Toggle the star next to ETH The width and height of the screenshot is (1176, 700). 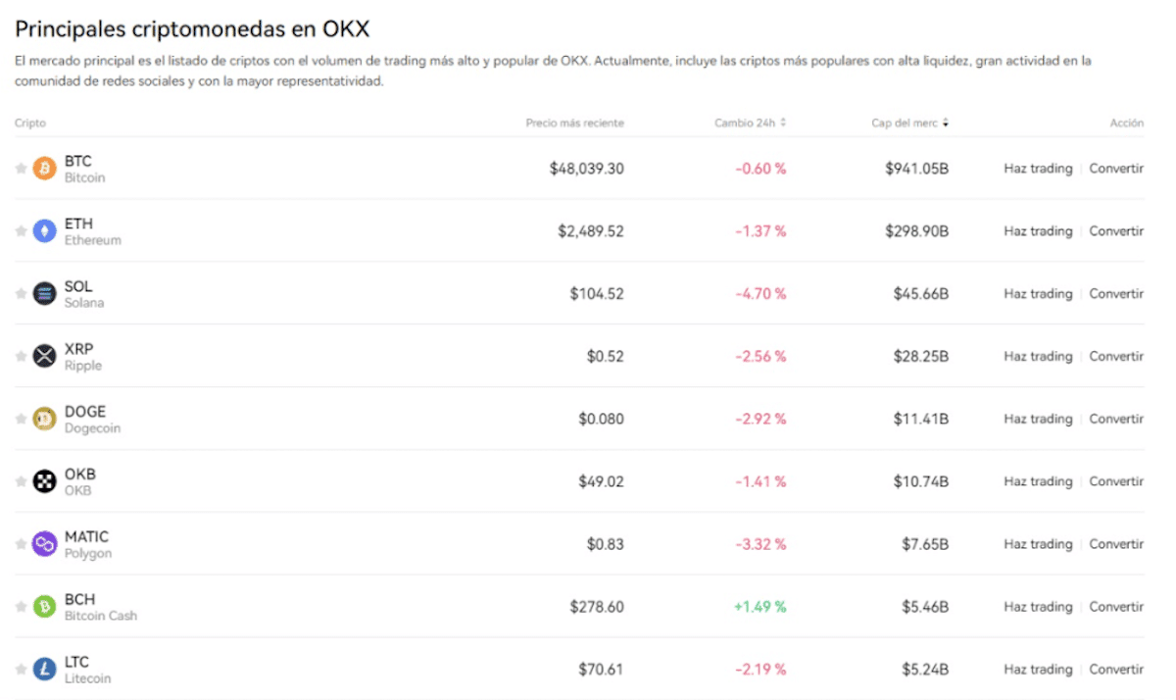(21, 230)
